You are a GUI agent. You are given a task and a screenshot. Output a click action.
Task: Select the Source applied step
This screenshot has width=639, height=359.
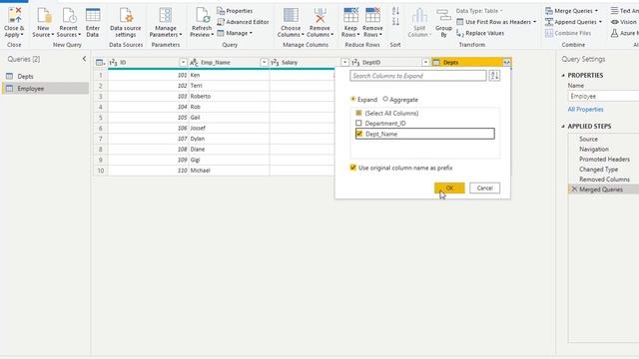(588, 139)
